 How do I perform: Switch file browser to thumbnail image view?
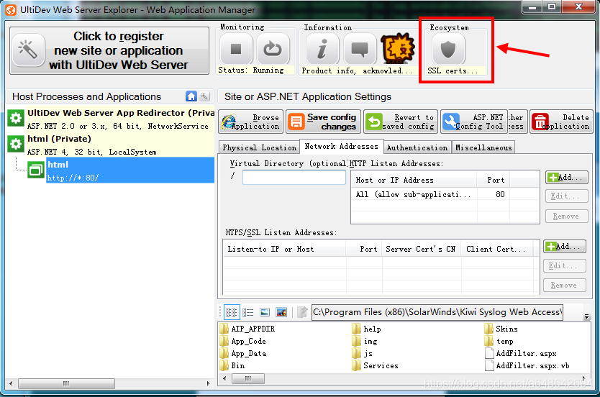point(281,312)
